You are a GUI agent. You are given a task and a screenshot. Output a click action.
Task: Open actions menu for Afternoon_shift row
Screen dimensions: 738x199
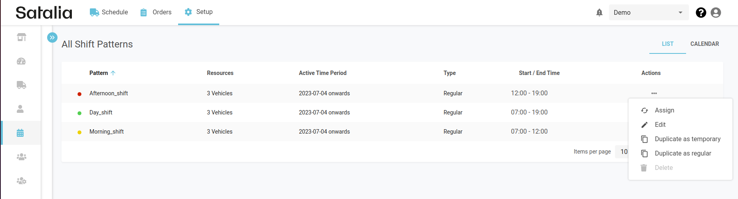click(x=654, y=93)
